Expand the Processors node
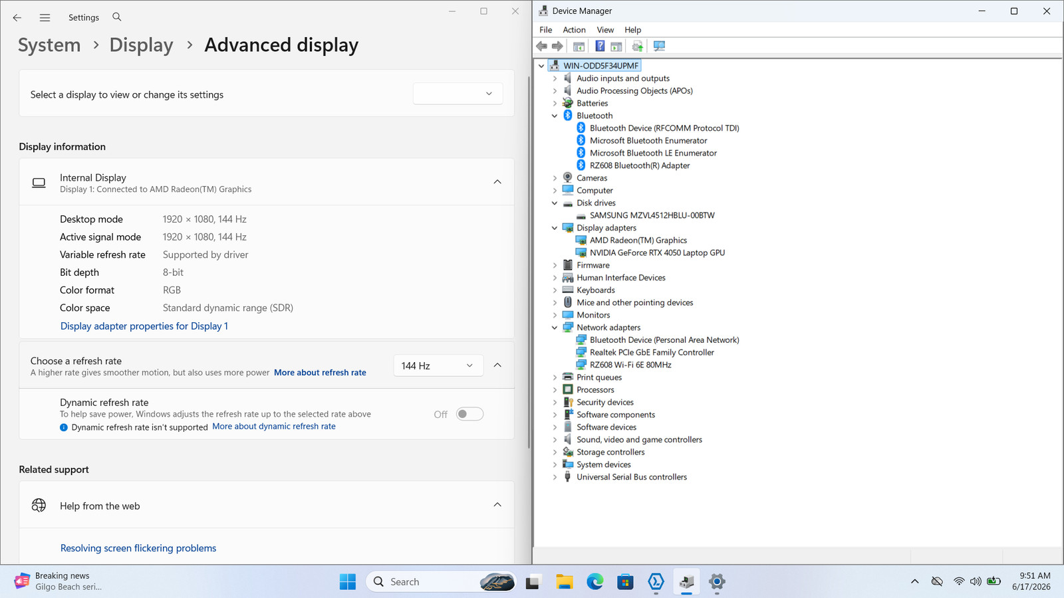 click(x=555, y=390)
